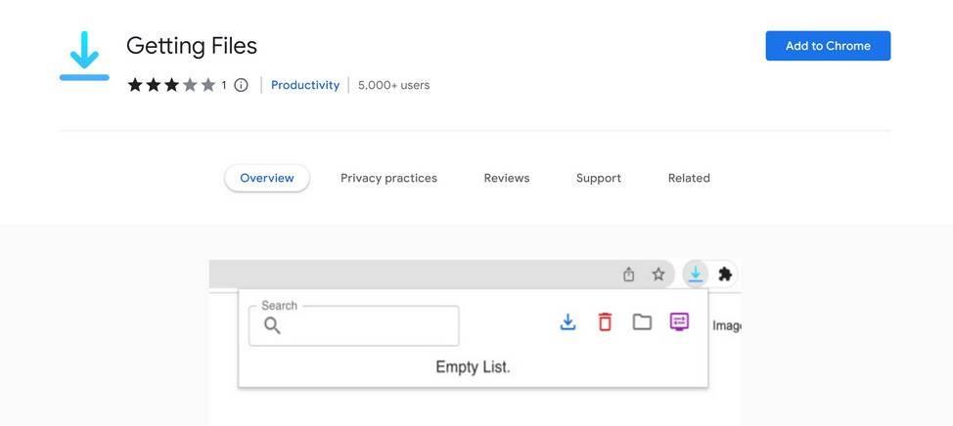Open the Extensions puzzle piece icon
Image resolution: width=953 pixels, height=426 pixels.
725,275
